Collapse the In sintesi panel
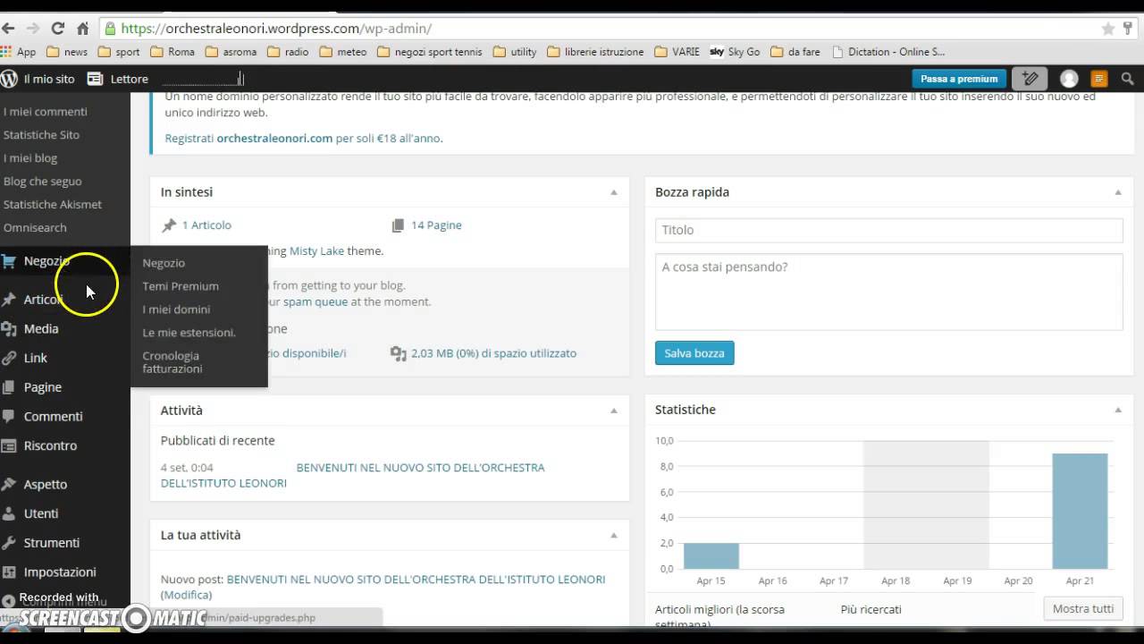The width and height of the screenshot is (1144, 644). (x=614, y=192)
